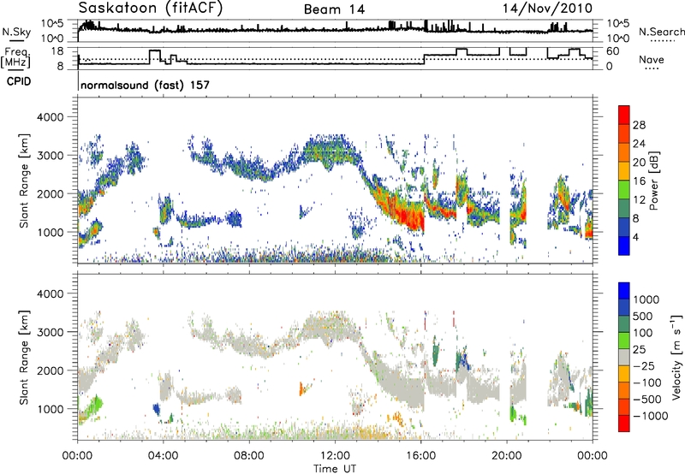685x474 pixels.
Task: Click the power panel 'Slant Range [km]' label
Action: click(24, 181)
